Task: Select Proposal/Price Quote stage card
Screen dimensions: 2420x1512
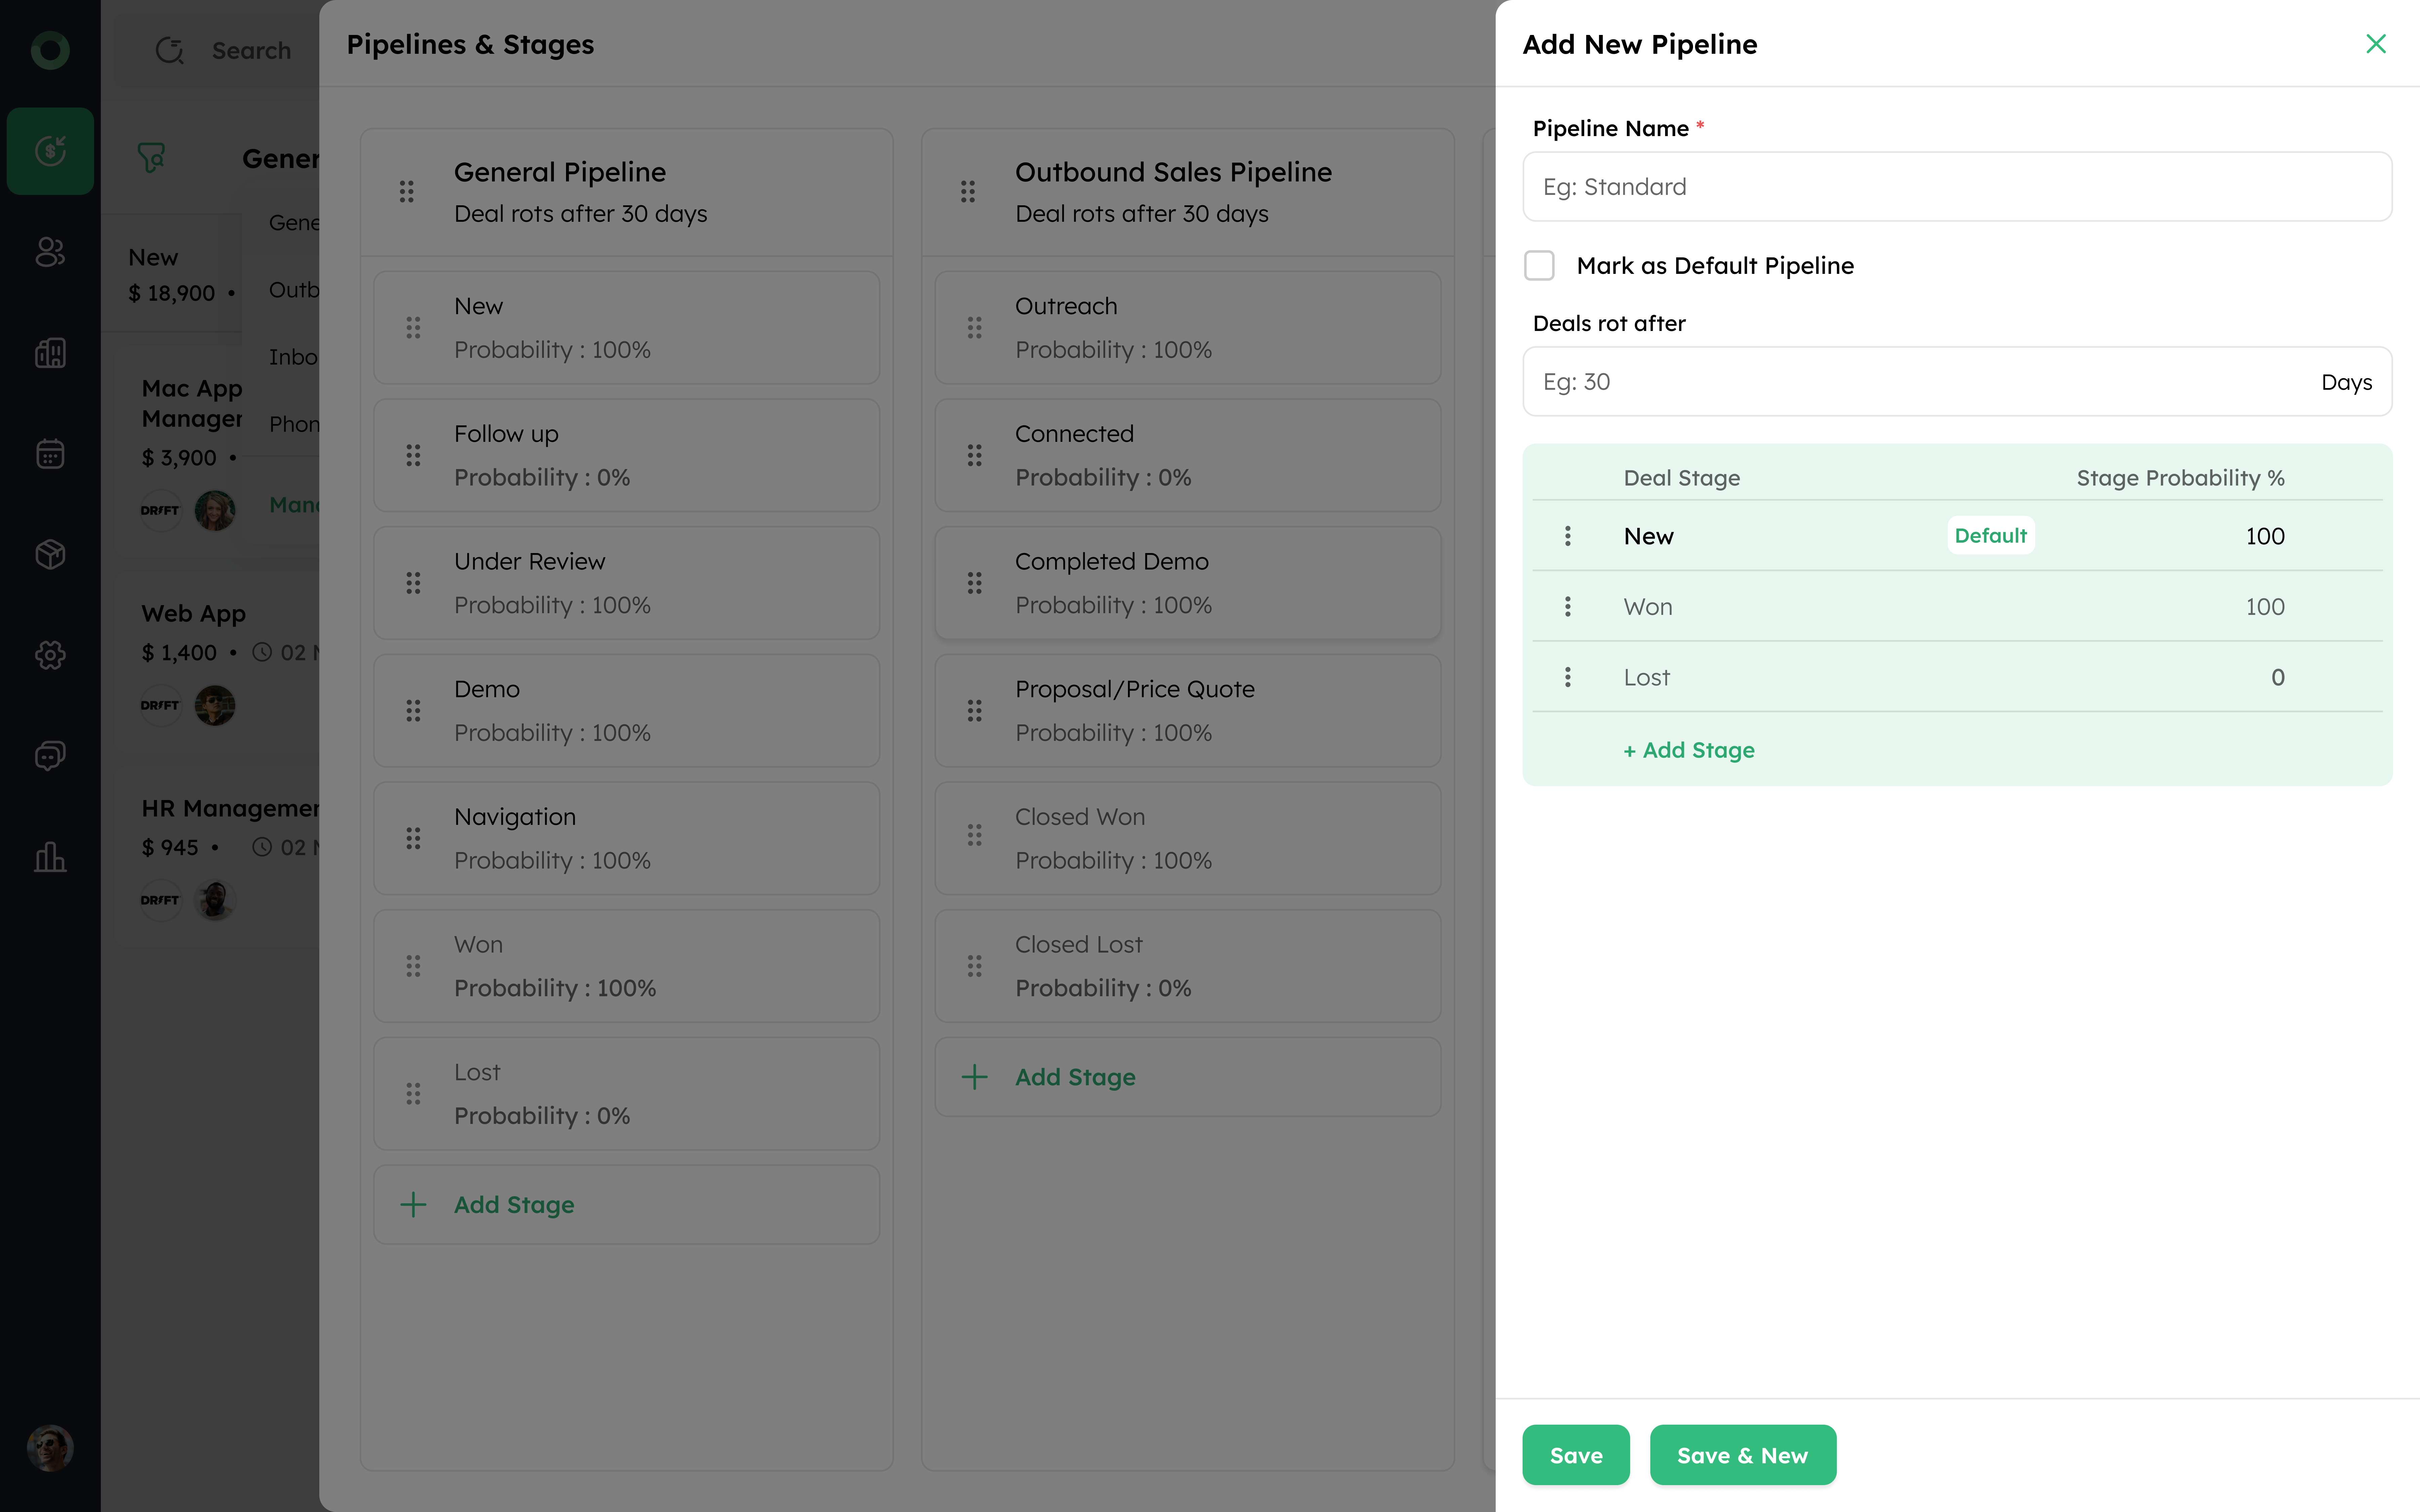Action: click(x=1188, y=711)
